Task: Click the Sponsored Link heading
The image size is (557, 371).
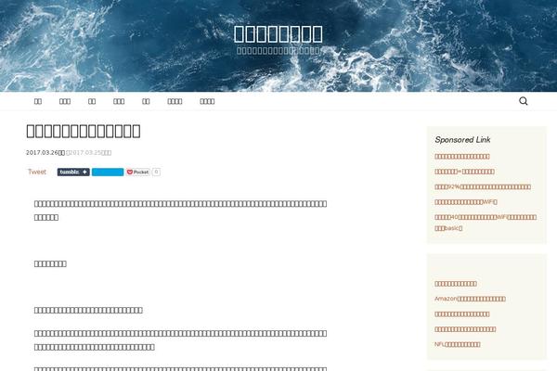Action: click(462, 139)
